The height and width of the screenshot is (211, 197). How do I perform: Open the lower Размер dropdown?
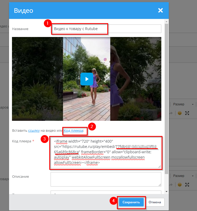(183, 176)
